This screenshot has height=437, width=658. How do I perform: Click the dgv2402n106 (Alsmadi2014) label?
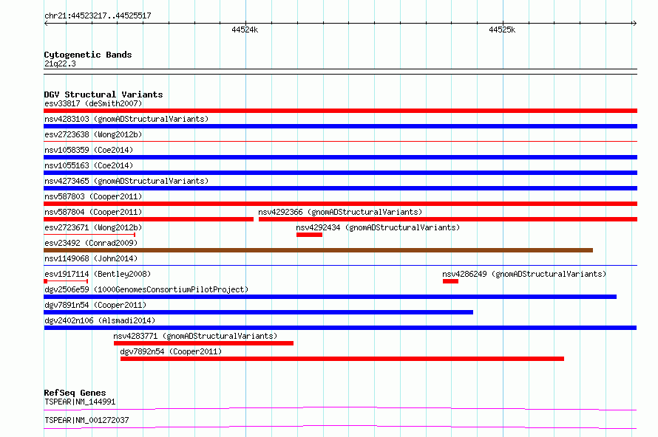point(100,320)
